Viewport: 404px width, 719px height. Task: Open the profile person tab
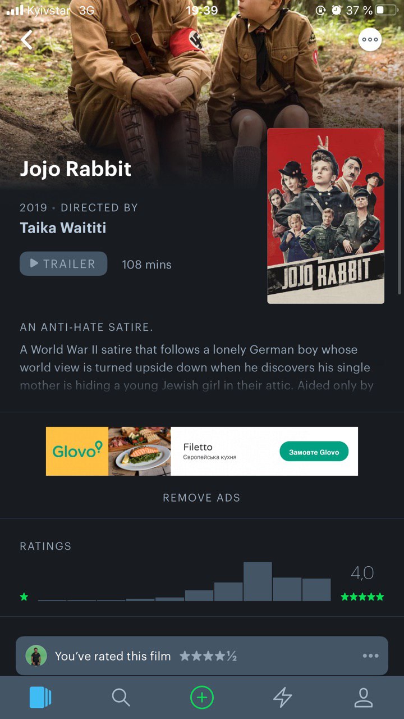(364, 698)
